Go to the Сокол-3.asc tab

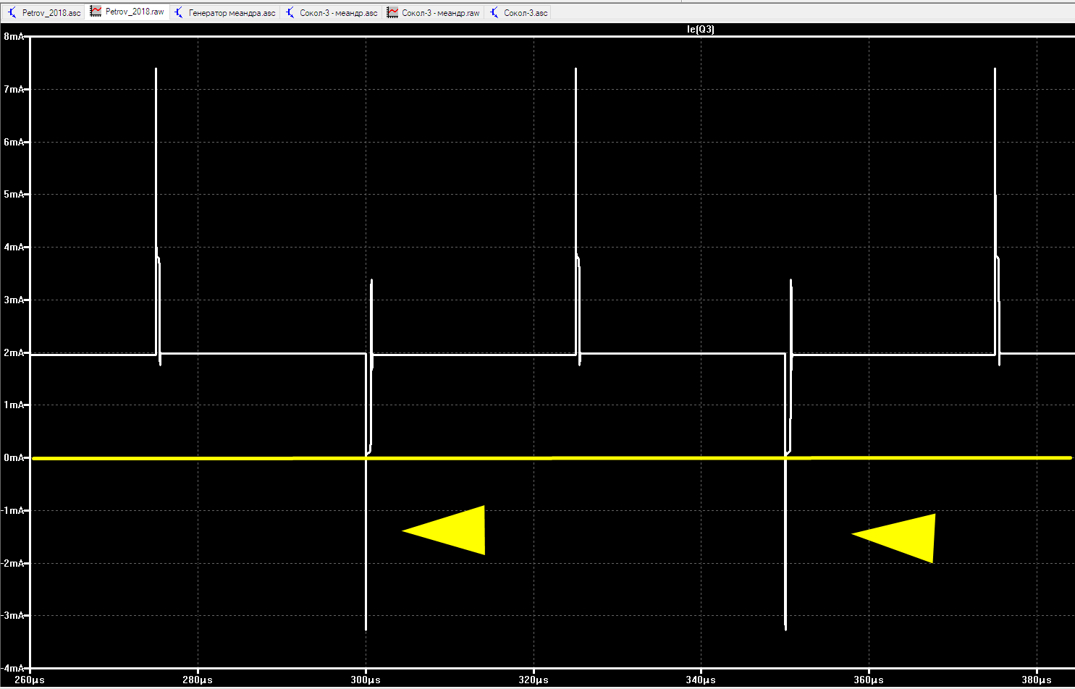(x=518, y=12)
